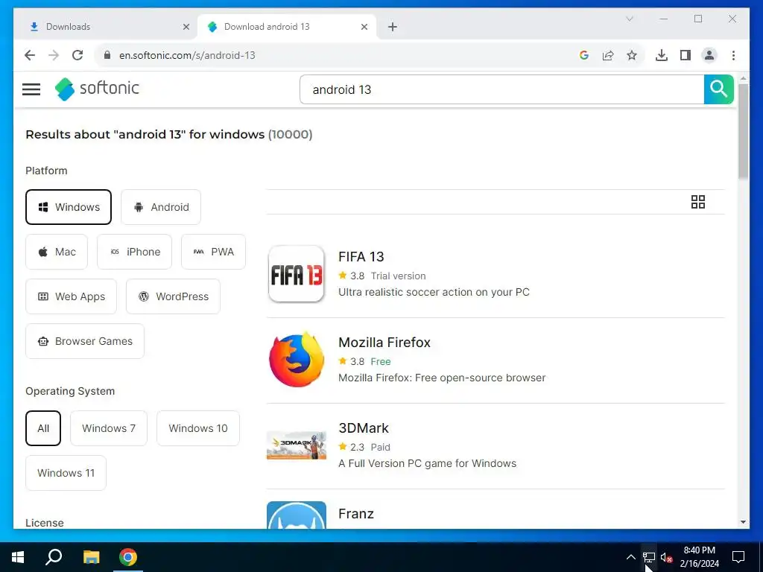
Task: Switch results to grid view
Action: [x=697, y=202]
